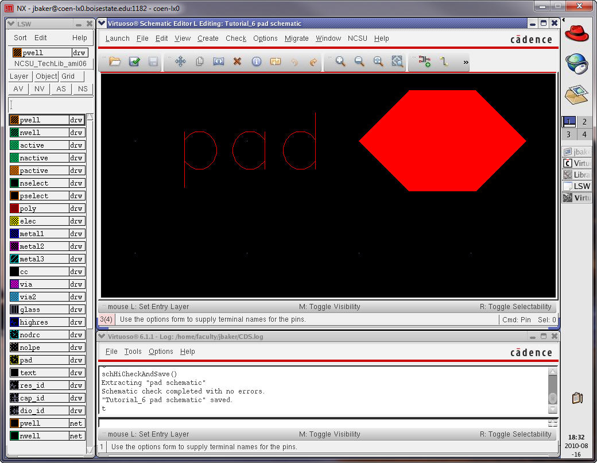Open the Tools menu in Log window
This screenshot has width=597, height=463.
(133, 352)
